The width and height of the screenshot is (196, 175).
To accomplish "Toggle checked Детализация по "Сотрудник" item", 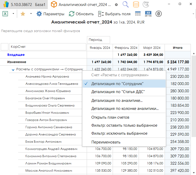I will [117, 84].
